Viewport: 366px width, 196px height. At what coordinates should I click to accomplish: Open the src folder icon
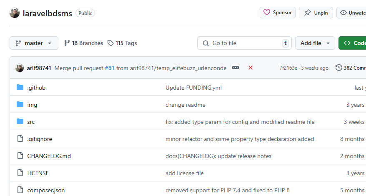click(x=20, y=121)
